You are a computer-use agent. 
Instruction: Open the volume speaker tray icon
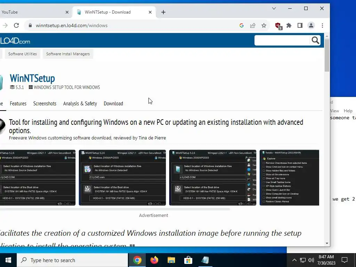[x=311, y=260]
